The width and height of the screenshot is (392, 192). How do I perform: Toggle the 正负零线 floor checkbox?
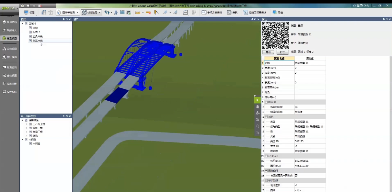tap(30, 36)
